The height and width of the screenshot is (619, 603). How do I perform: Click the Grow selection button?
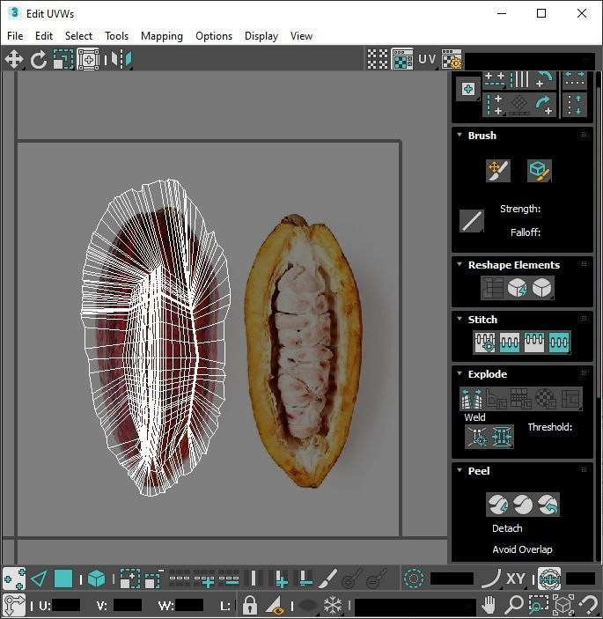click(129, 579)
